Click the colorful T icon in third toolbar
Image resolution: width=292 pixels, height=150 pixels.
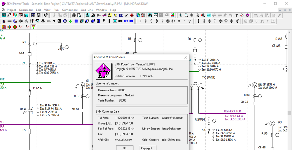[34, 27]
